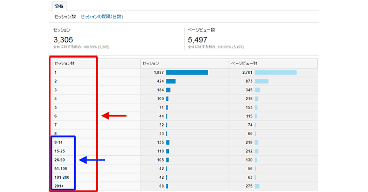368x192 pixels.
Task: Click pageviews value 74
Action: (x=250, y=125)
